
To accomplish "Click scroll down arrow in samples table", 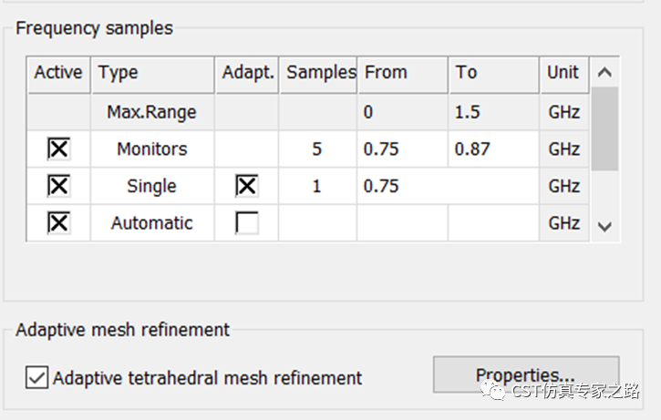I will [604, 227].
